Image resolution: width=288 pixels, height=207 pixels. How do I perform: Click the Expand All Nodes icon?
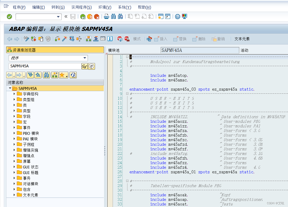tap(31, 75)
